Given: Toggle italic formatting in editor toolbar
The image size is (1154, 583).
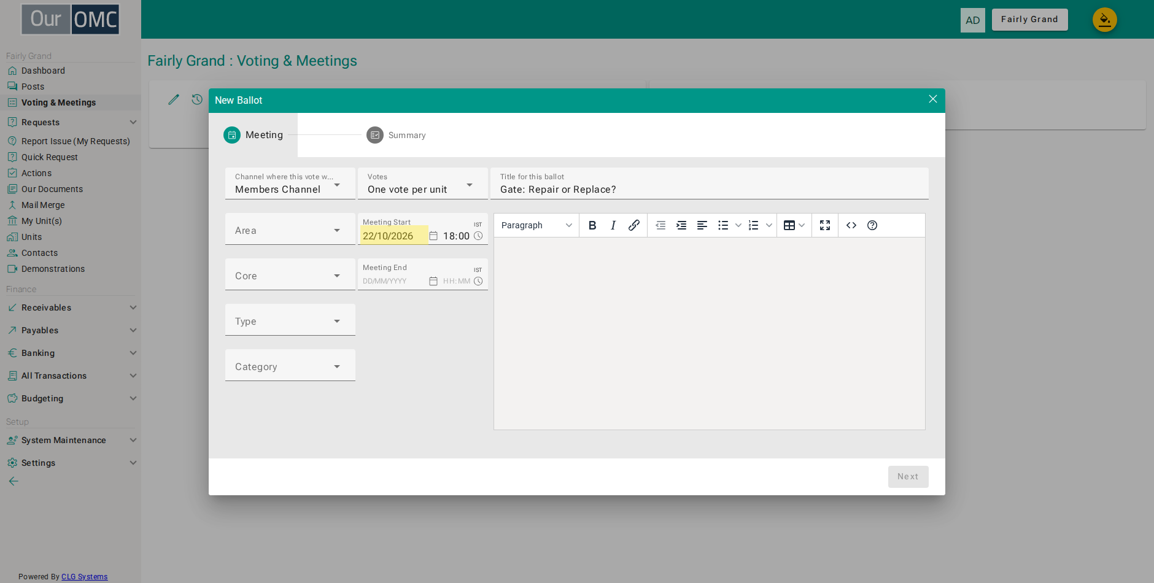Looking at the screenshot, I should coord(613,225).
